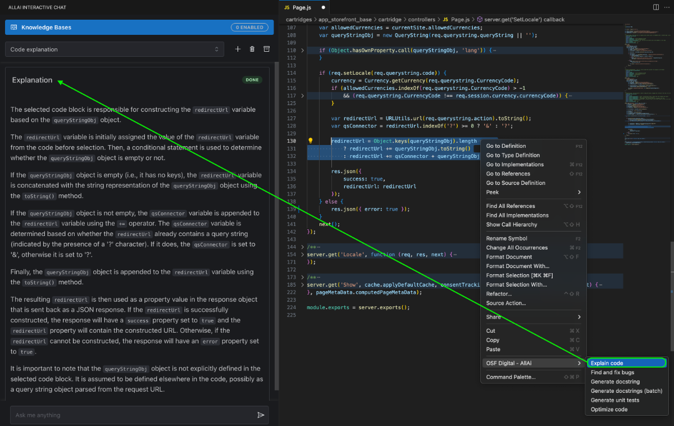Click app_storefront_base in the breadcrumb
The width and height of the screenshot is (674, 426).
click(x=345, y=19)
